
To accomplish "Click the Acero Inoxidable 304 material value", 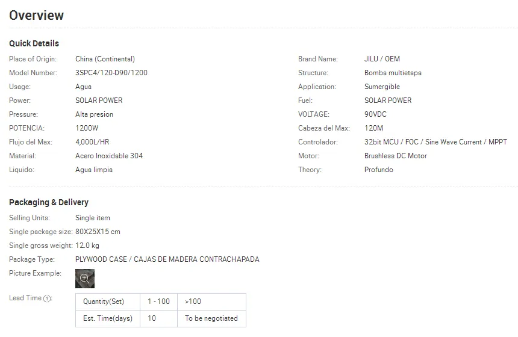I will coord(109,156).
